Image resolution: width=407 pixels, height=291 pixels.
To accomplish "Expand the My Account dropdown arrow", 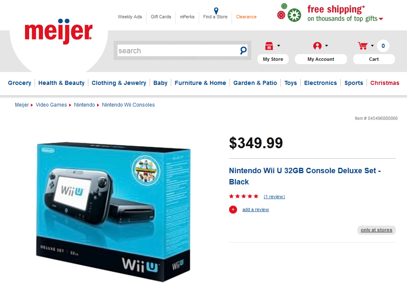I will [327, 46].
